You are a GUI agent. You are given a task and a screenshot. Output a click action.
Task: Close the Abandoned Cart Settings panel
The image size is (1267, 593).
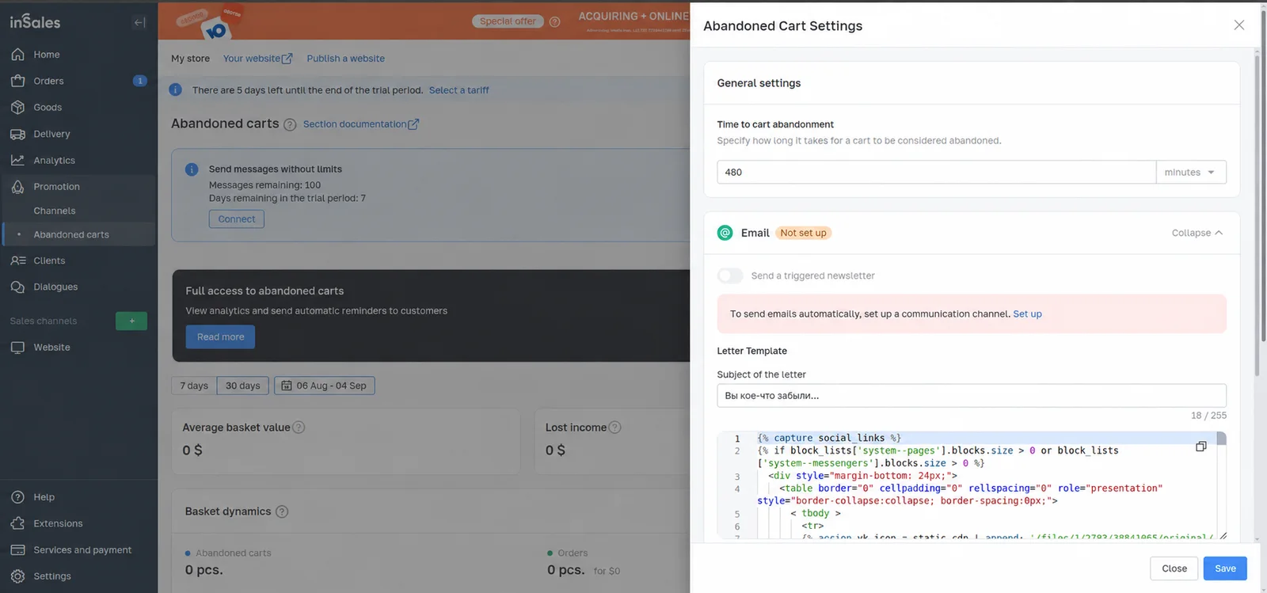(x=1239, y=25)
